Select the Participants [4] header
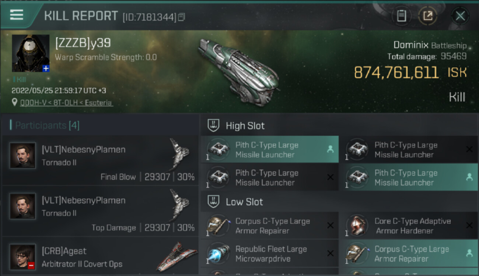Image resolution: width=479 pixels, height=276 pixels. 47,125
